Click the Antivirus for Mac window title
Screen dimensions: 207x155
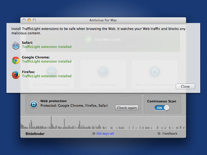tap(103, 20)
